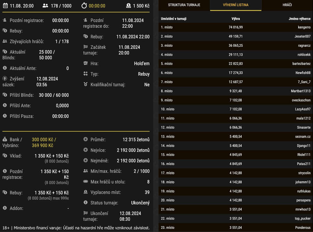Viewport: 313px width, 232px height.
Task: Select winner name Ponderous
Action: pyautogui.click(x=303, y=227)
